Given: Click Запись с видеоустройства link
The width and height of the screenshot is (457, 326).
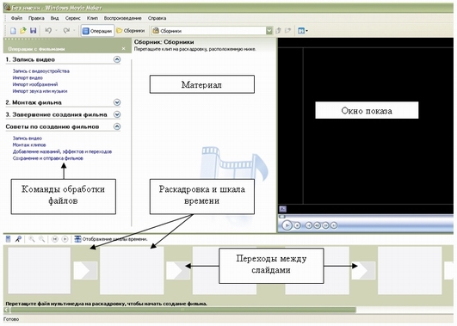Looking at the screenshot, I should point(41,71).
